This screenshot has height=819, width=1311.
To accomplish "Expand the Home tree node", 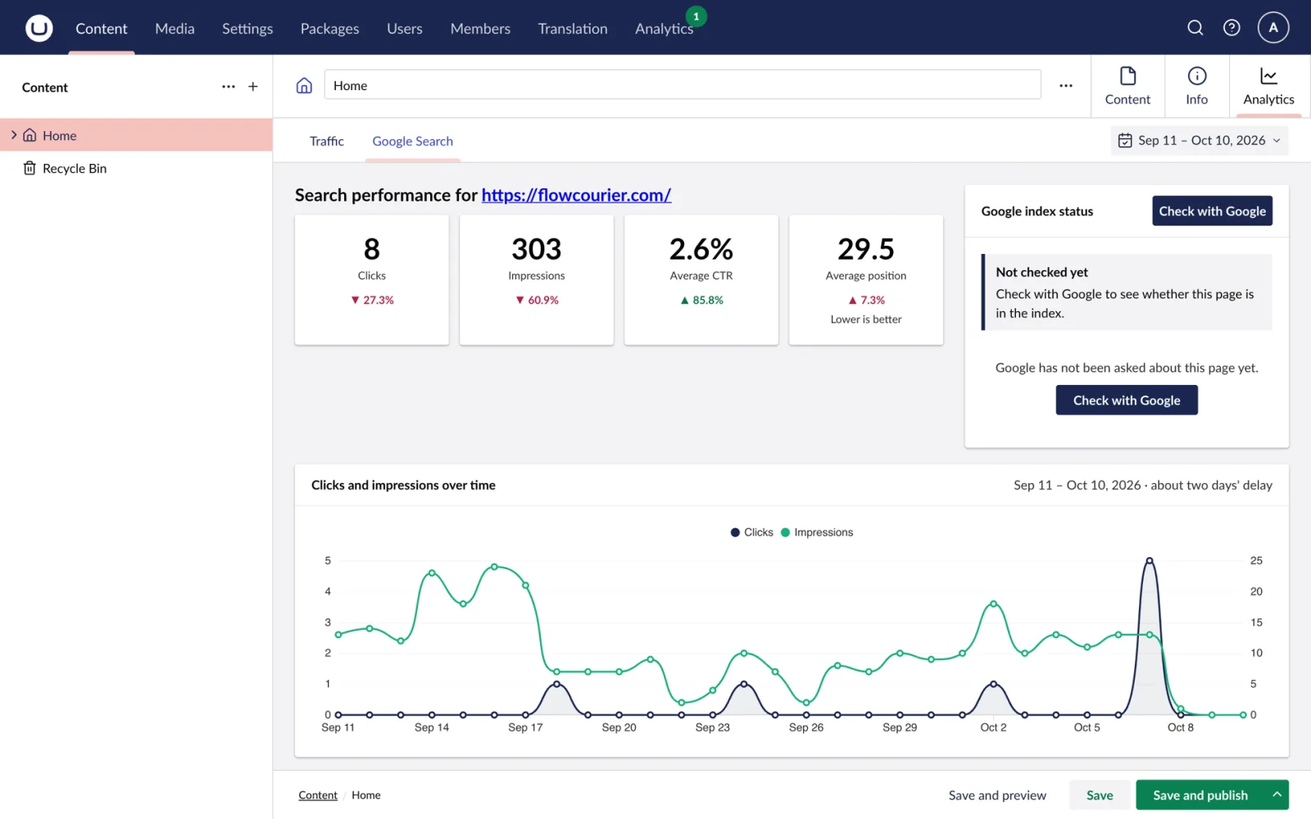I will pos(14,135).
